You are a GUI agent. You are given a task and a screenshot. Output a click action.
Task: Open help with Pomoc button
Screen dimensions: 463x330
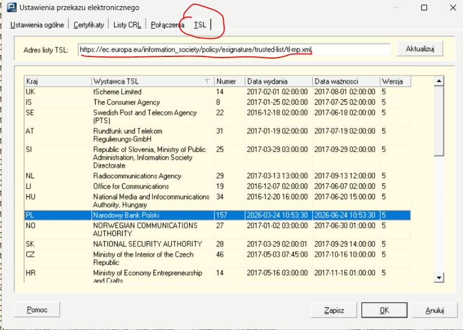[x=36, y=310]
